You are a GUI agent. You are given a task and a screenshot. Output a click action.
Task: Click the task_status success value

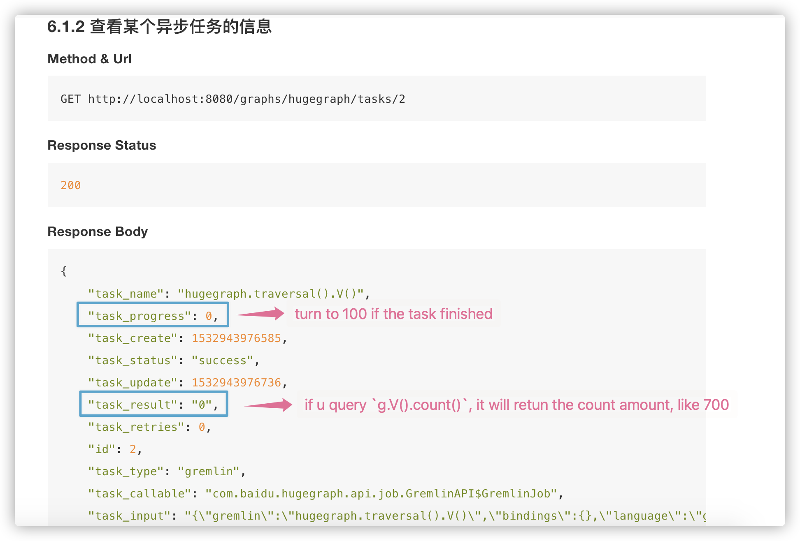pyautogui.click(x=223, y=360)
